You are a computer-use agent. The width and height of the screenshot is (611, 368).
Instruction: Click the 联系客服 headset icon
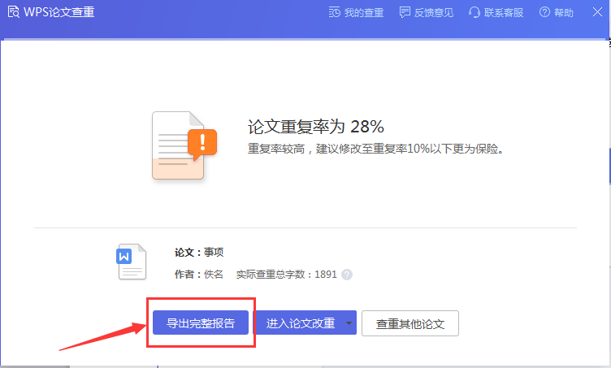(x=474, y=12)
